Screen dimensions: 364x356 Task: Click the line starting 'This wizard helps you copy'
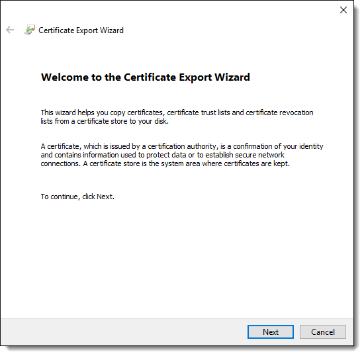click(x=177, y=112)
